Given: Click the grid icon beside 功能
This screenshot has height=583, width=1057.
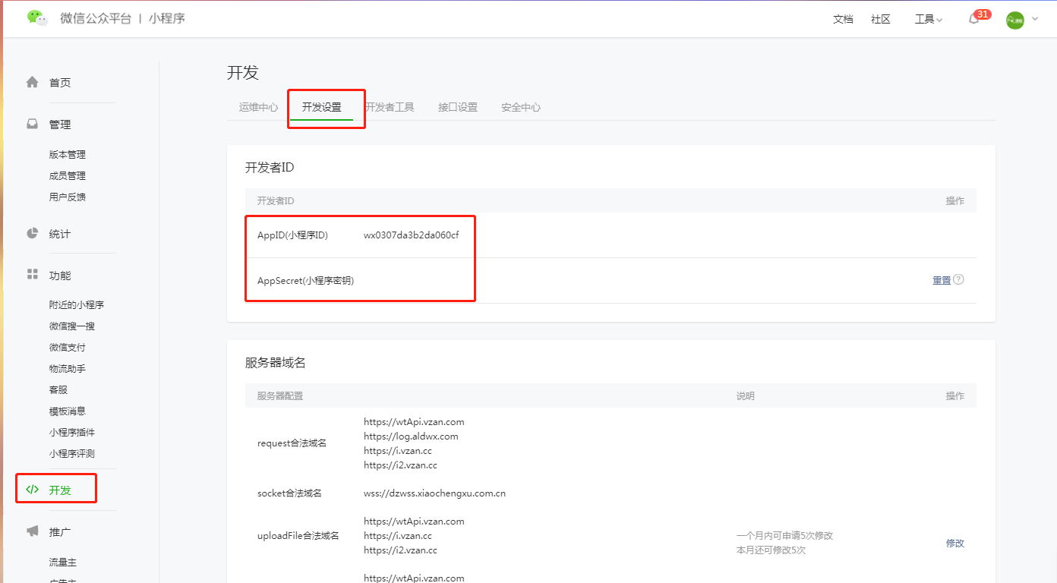Looking at the screenshot, I should 32,274.
